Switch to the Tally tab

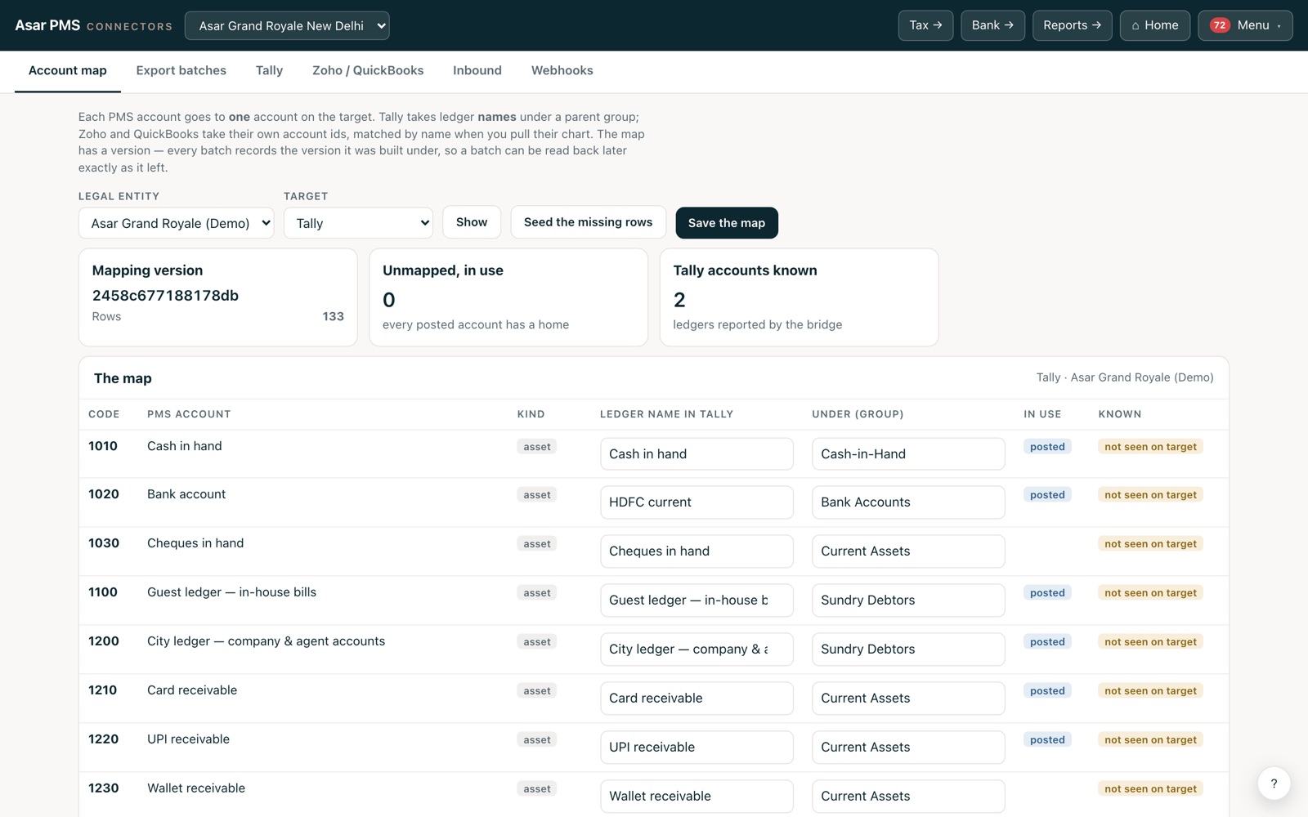(269, 70)
